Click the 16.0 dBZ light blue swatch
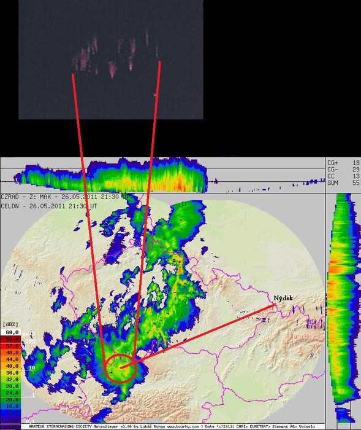Image resolution: width=361 pixels, height=430 pixels. coord(10,406)
